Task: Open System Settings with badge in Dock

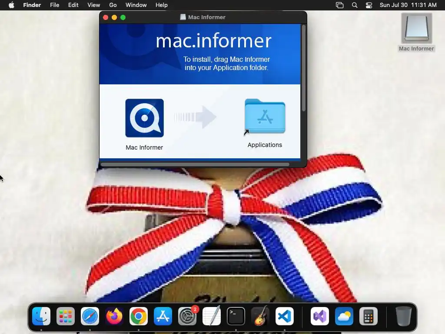Action: pos(187,316)
